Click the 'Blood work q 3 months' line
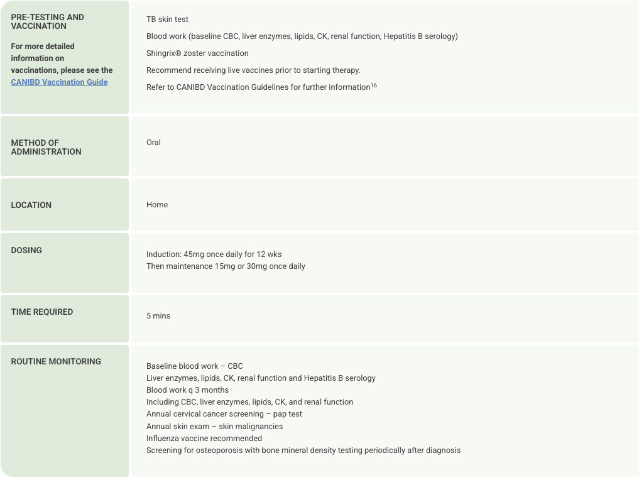The image size is (639, 480). [187, 390]
